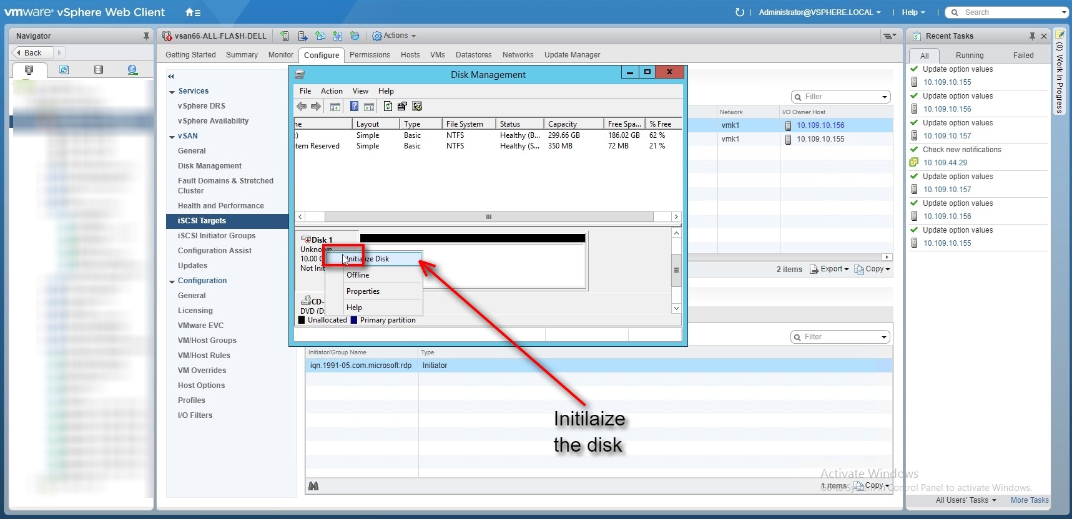Click the blue question-mark help toolbar icon
This screenshot has width=1072, height=519.
(354, 107)
